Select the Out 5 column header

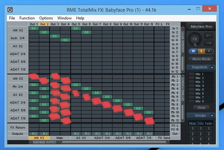coord(76,24)
